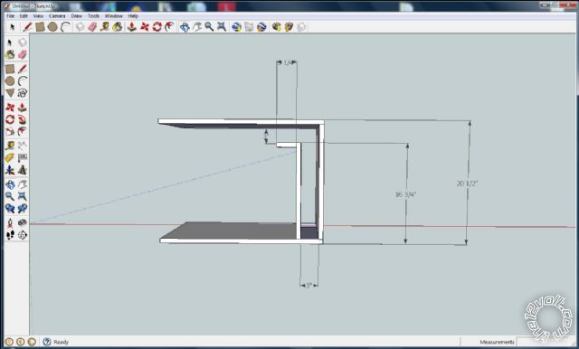Choose Push/Pull in the left palette
The image size is (579, 349).
(x=23, y=108)
